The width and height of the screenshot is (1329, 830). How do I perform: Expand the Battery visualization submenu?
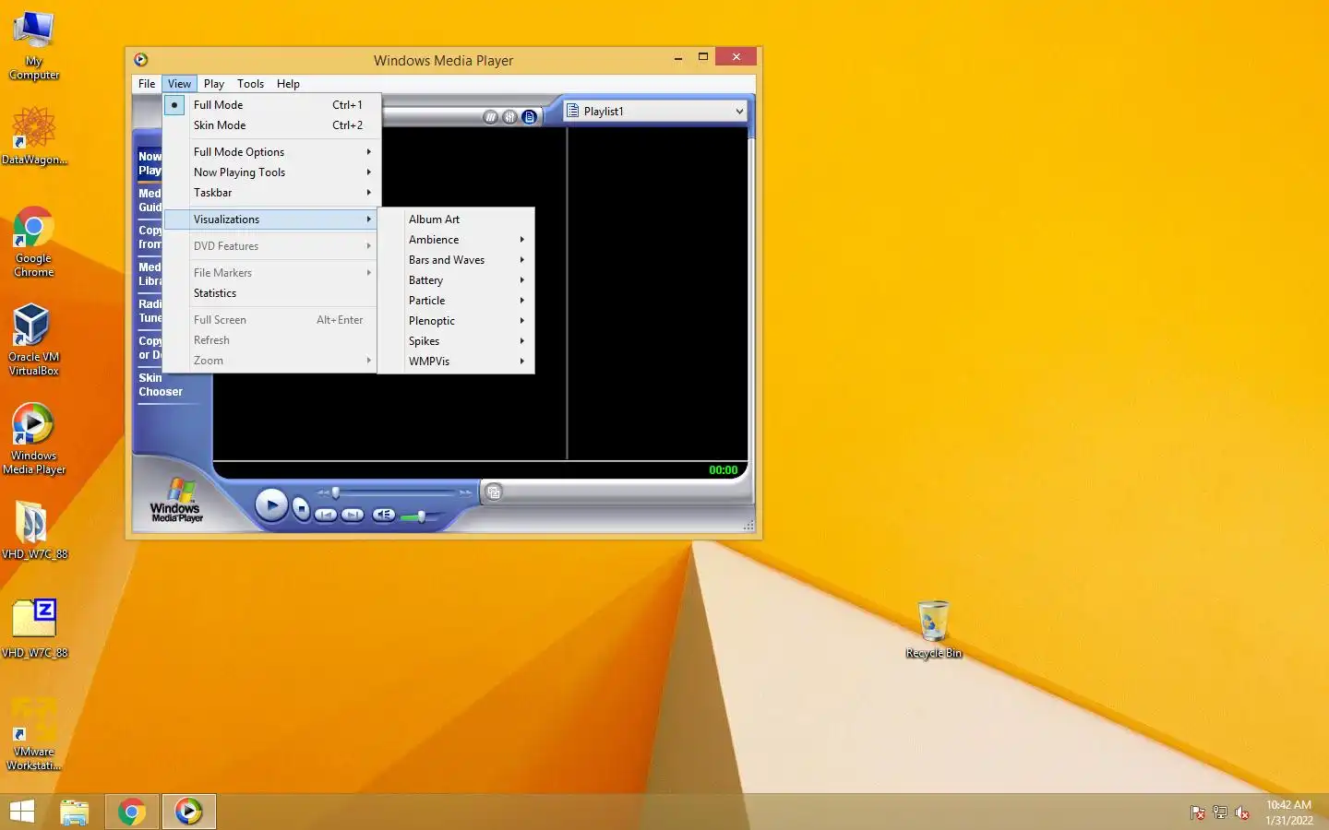click(x=457, y=280)
